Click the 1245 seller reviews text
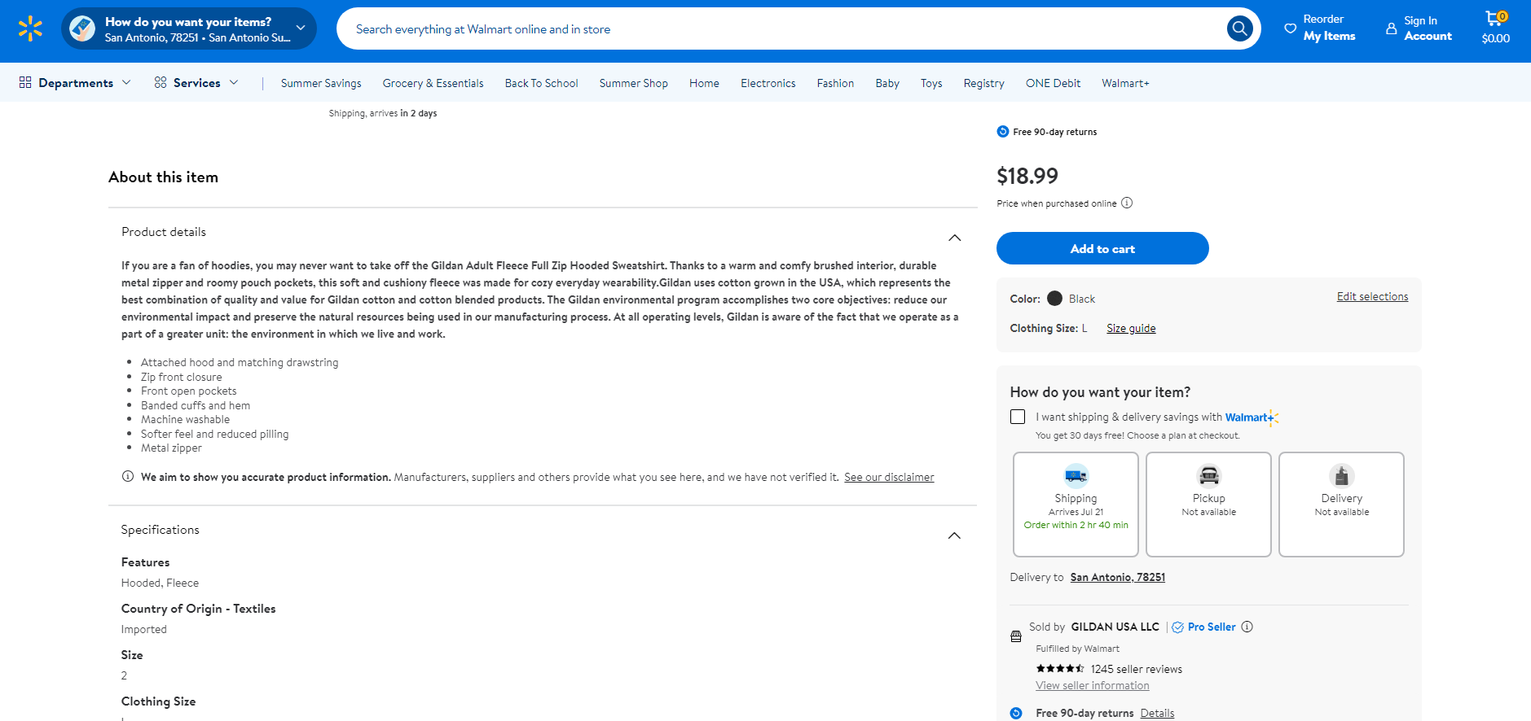 click(x=1136, y=669)
